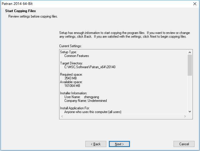
Task: Click the vertical scrollbar thumb in Current Settings
Action: 190,65
